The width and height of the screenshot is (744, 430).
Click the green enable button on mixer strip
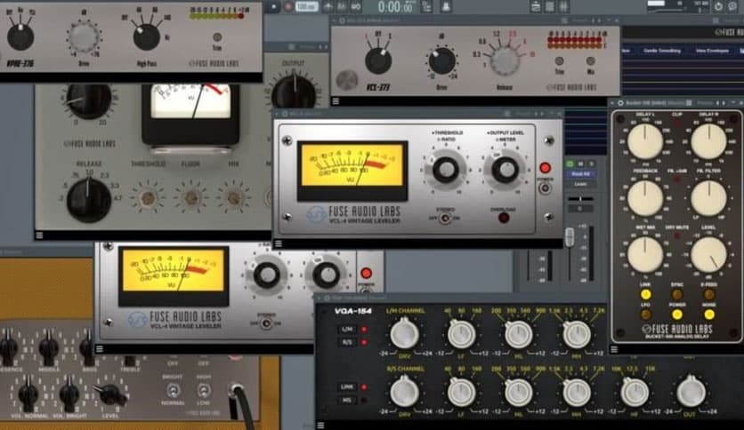(x=570, y=163)
